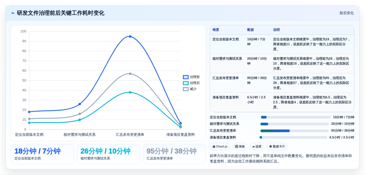Screen dimensions: 365x175
Task: Select the 进度 tag chip
Action: (257, 146)
